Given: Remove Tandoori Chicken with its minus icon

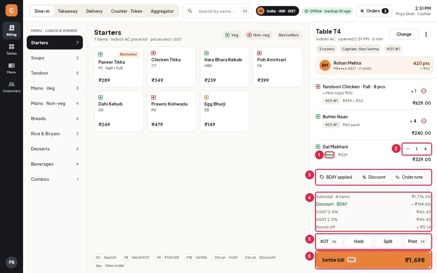Looking at the screenshot, I should click(x=423, y=91).
